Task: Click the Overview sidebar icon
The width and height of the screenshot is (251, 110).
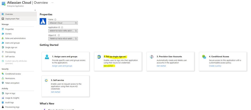Action: click(x=3, y=14)
